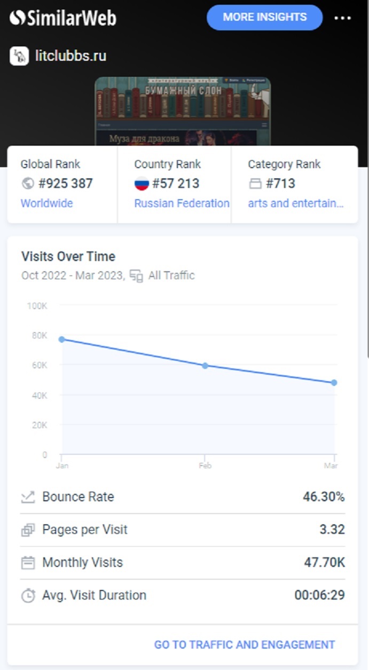Open the Worldwide rank link
Screen dimensions: 369x670
click(46, 203)
